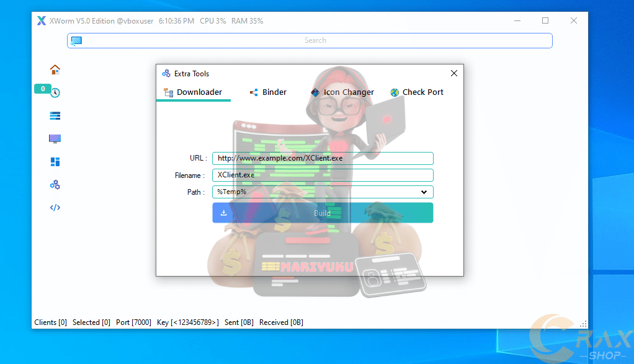This screenshot has height=364, width=634.
Task: Click the Home icon in the sidebar
Action: click(x=55, y=69)
